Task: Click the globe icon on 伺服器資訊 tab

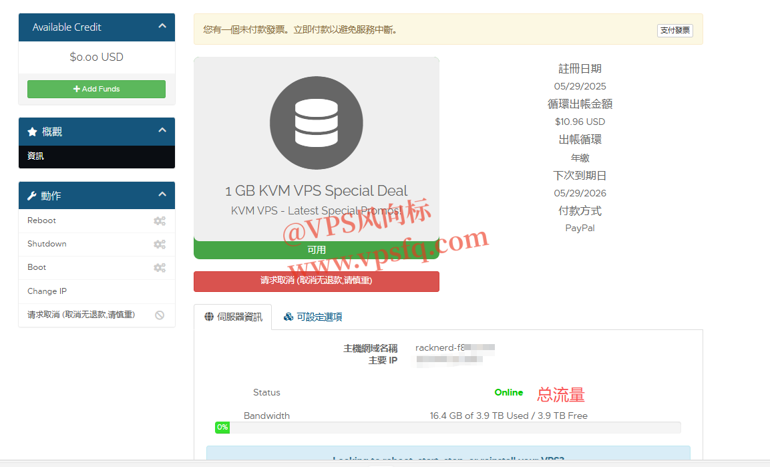Action: [209, 317]
